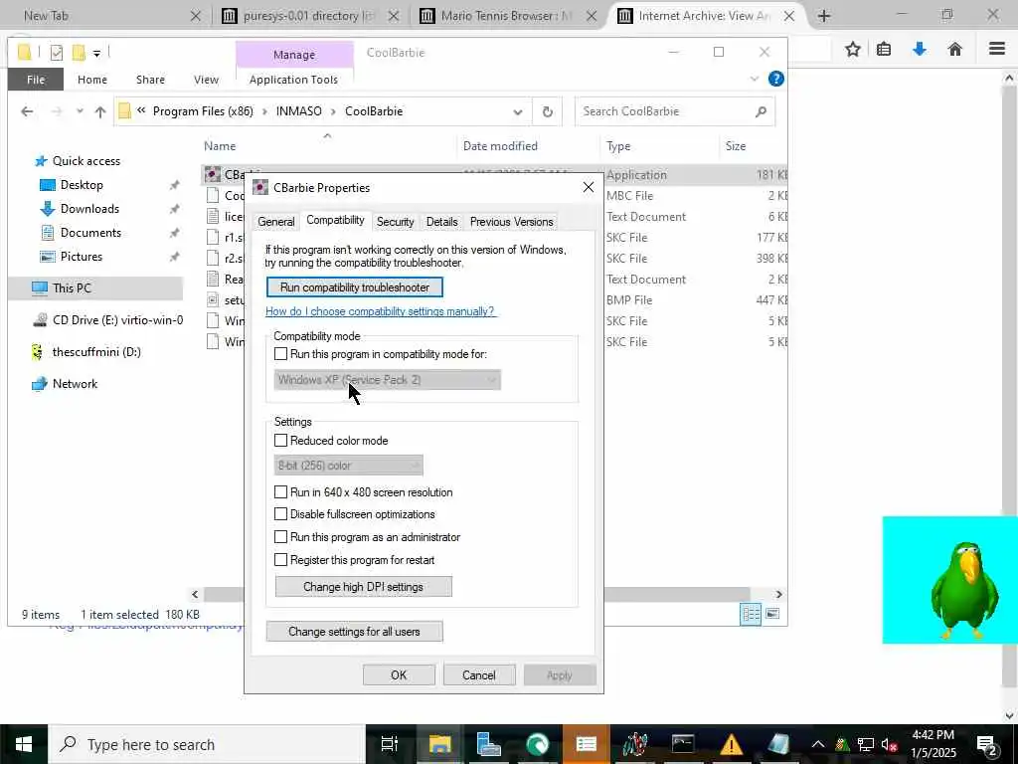Click the yellow warning triangle taskbar icon
Viewport: 1018px width, 764px height.
pos(731,744)
